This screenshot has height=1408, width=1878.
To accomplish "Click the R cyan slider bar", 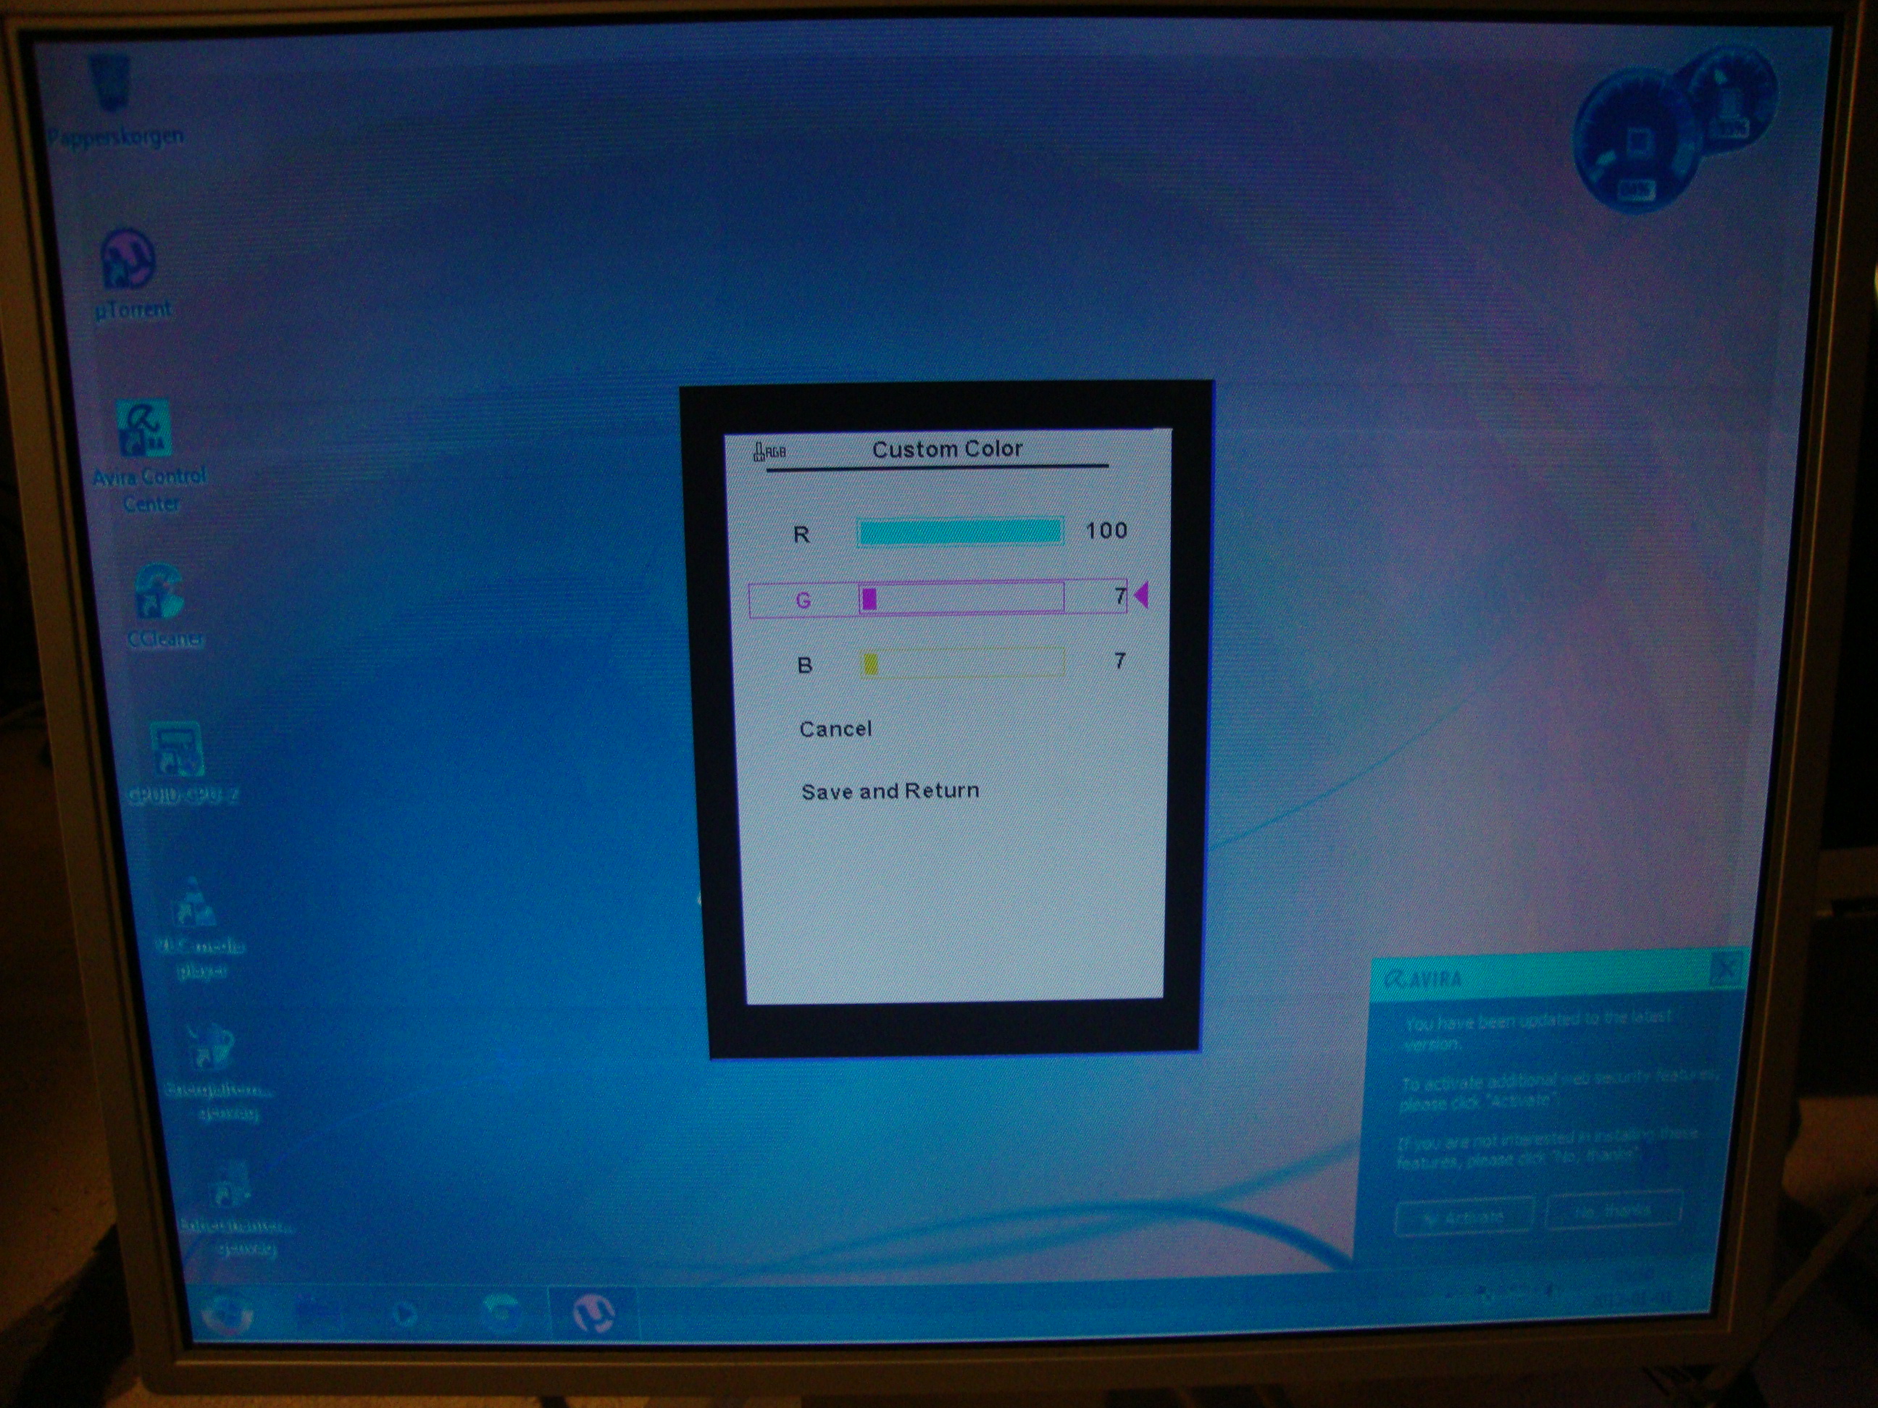I will coord(960,532).
